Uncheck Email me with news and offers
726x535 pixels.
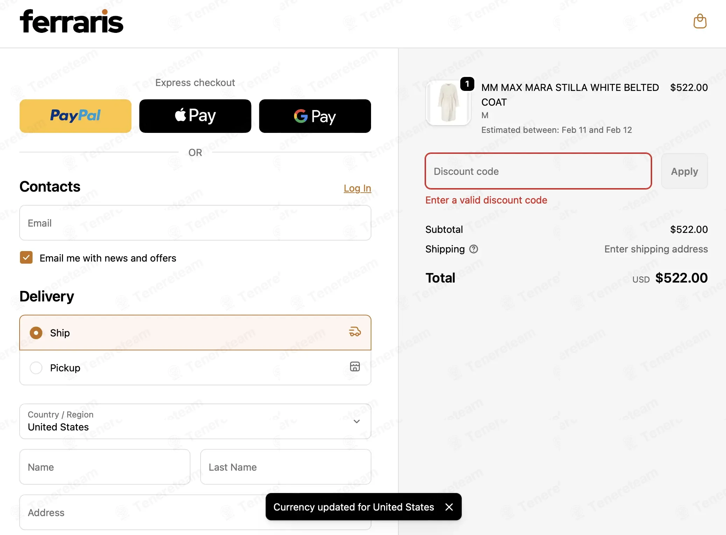[26, 258]
